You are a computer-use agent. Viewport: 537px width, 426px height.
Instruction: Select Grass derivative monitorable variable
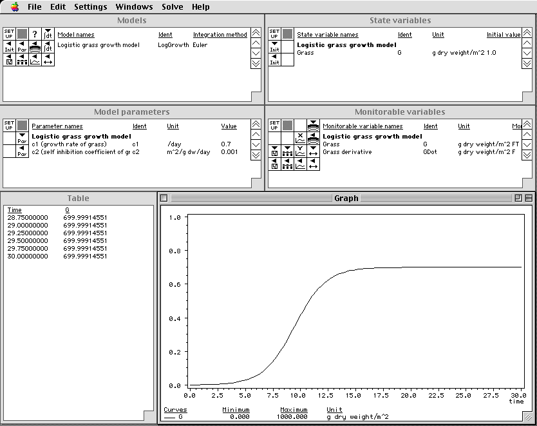[x=420, y=152]
